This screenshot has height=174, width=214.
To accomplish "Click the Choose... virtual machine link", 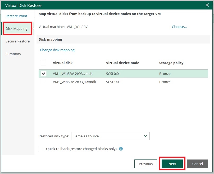I will [x=179, y=27].
